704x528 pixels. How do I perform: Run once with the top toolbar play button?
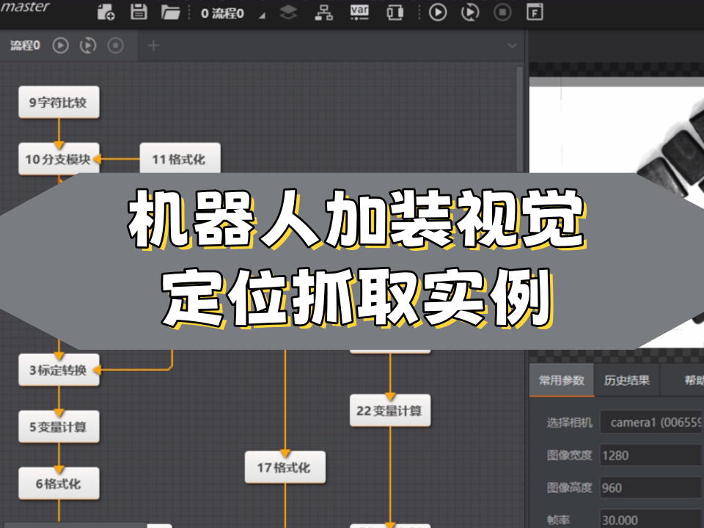pos(438,12)
